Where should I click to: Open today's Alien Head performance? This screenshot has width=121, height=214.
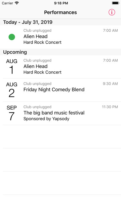click(60, 37)
